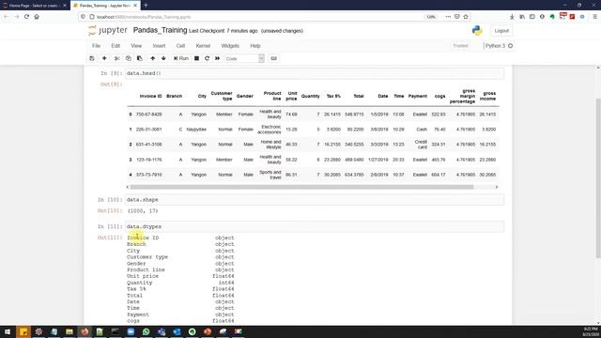Open the Kernel menu
601x338 pixels.
[x=203, y=46]
